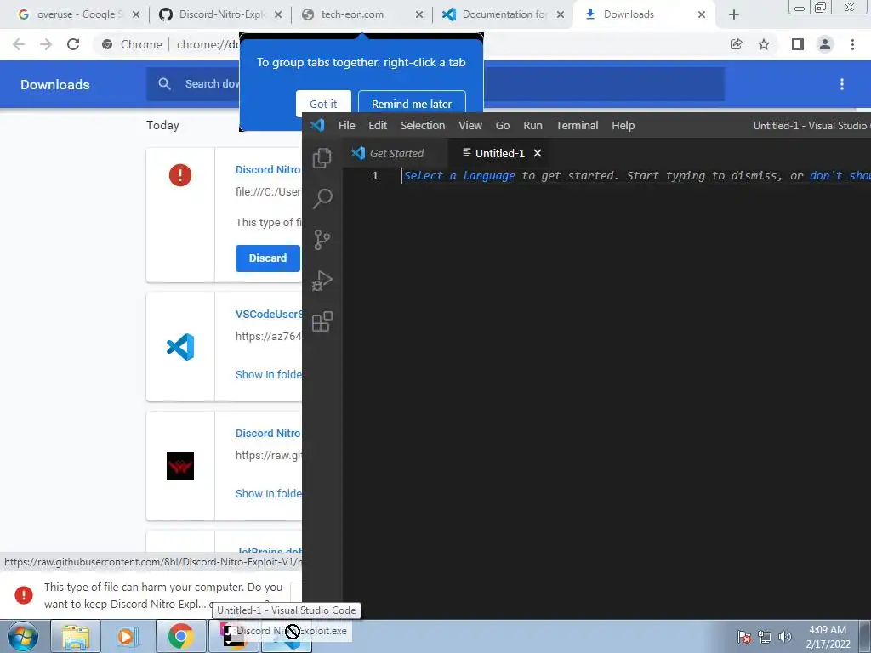Click the VS Code icon on download card

click(x=180, y=347)
